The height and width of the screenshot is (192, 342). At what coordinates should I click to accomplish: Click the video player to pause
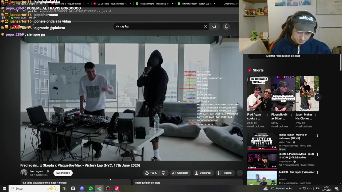pos(131,98)
